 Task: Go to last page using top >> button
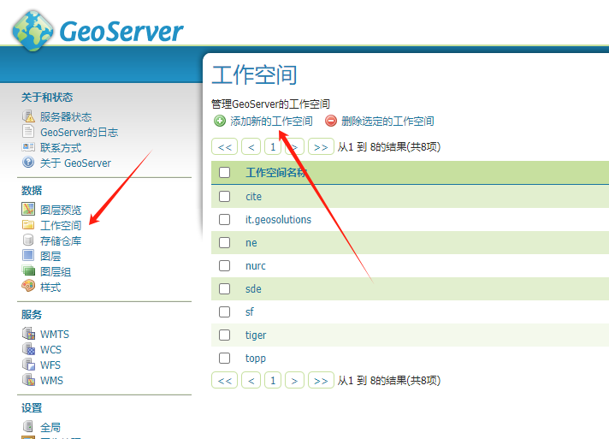(321, 146)
